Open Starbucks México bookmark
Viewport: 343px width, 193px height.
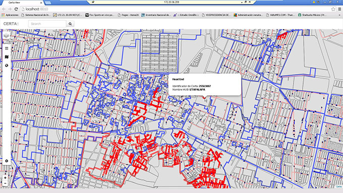click(x=312, y=15)
